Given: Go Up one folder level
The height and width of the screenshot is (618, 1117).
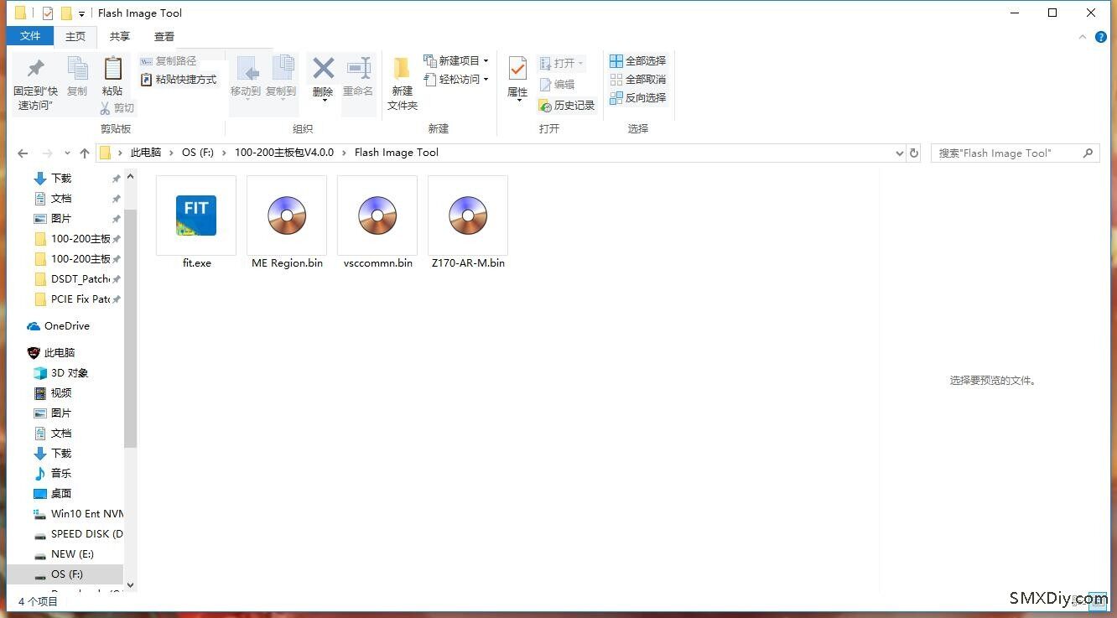Looking at the screenshot, I should 85,153.
